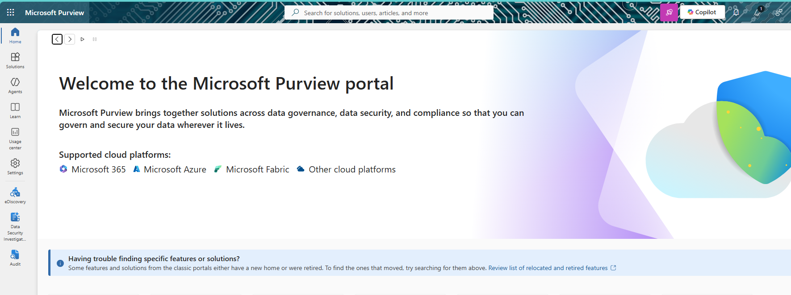Click the info icon in the banner

coord(60,263)
